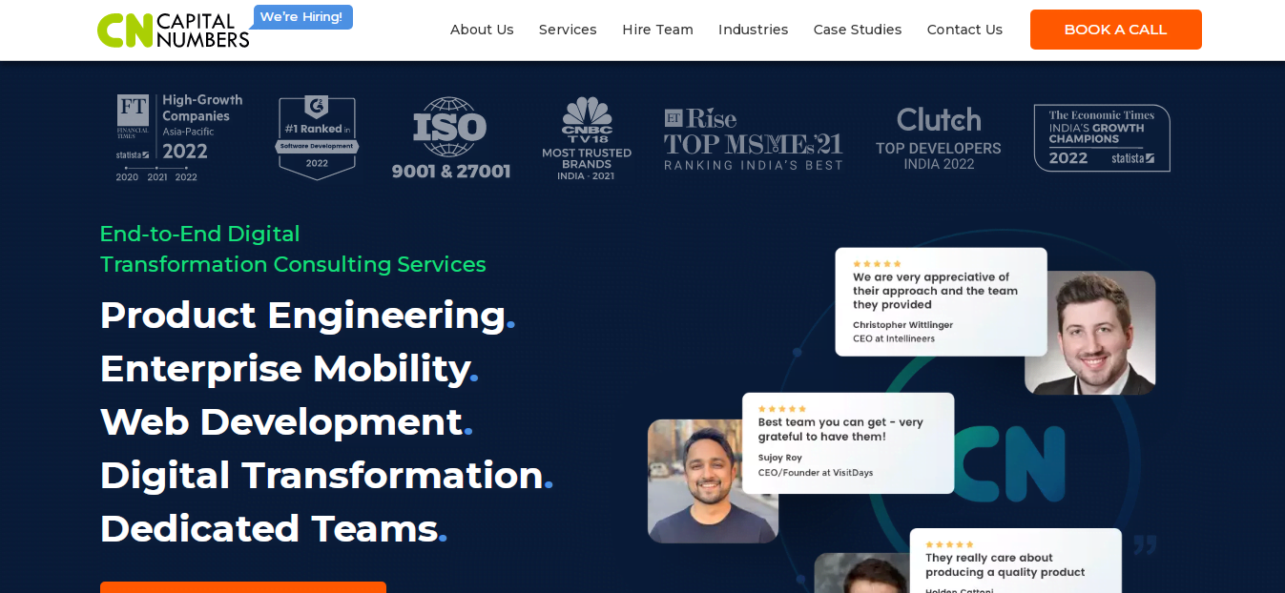Open Christopher Wittlinger's testimonial card
The height and width of the screenshot is (593, 1285).
point(941,302)
